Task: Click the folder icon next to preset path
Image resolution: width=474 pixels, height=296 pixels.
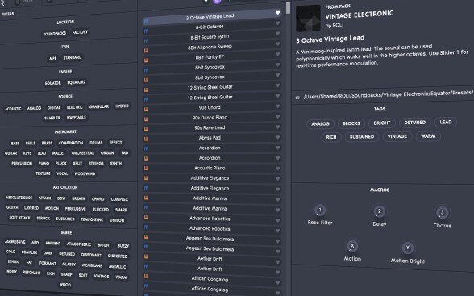Action: click(x=297, y=98)
